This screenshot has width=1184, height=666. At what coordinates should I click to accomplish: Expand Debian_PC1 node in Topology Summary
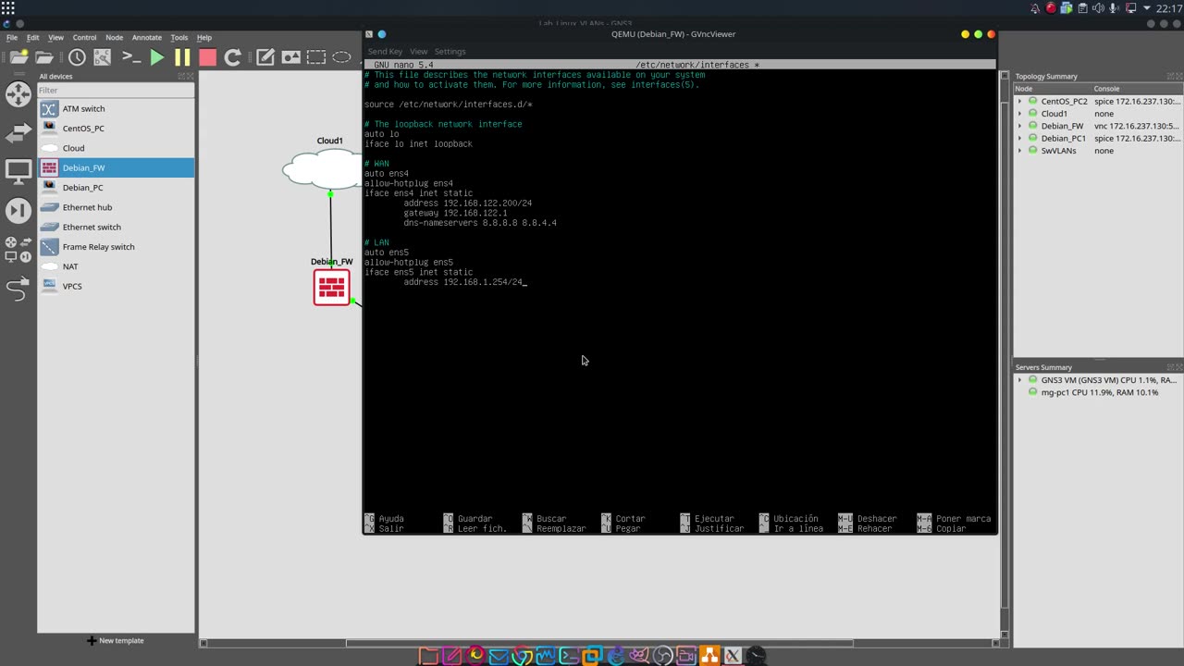pyautogui.click(x=1020, y=138)
